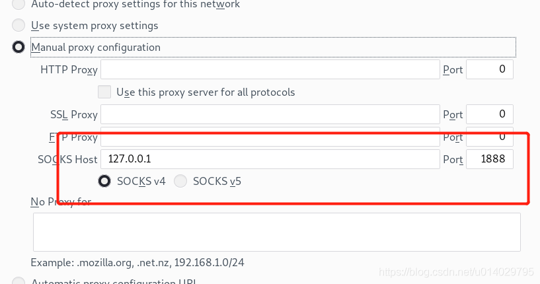Click inside the No Proxy for text area
Screen dimensions: 540x284
(276, 231)
